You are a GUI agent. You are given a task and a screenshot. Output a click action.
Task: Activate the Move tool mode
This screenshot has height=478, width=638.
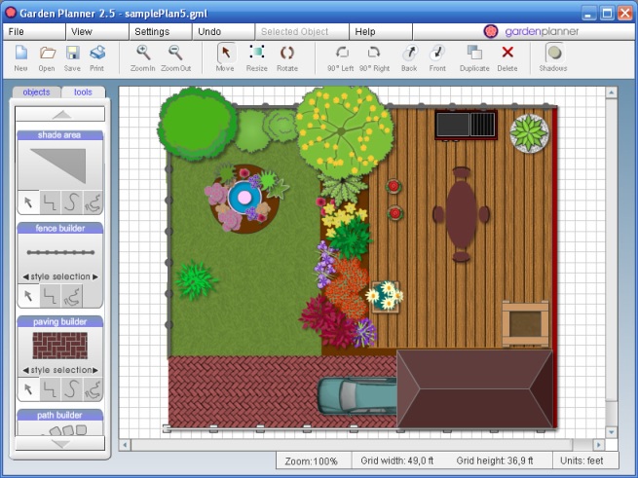(x=225, y=56)
